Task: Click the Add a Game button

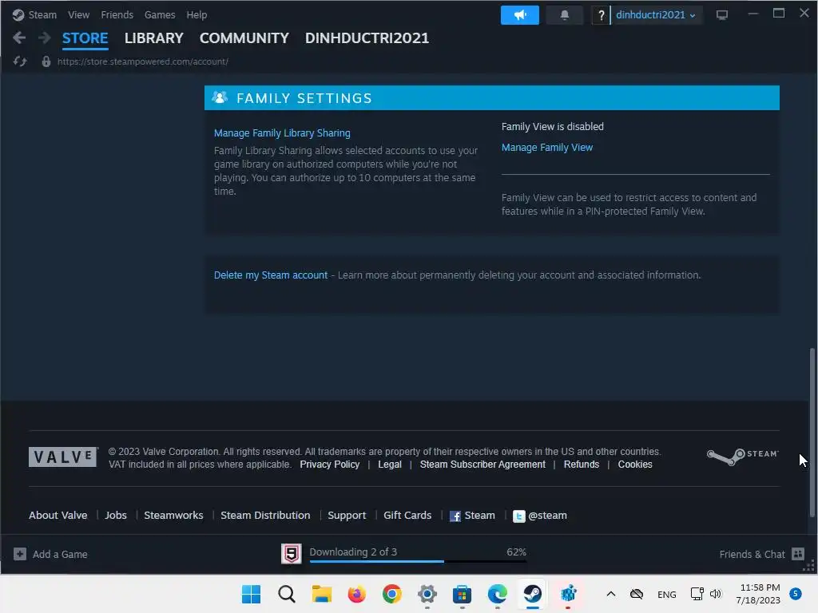Action: pos(50,554)
